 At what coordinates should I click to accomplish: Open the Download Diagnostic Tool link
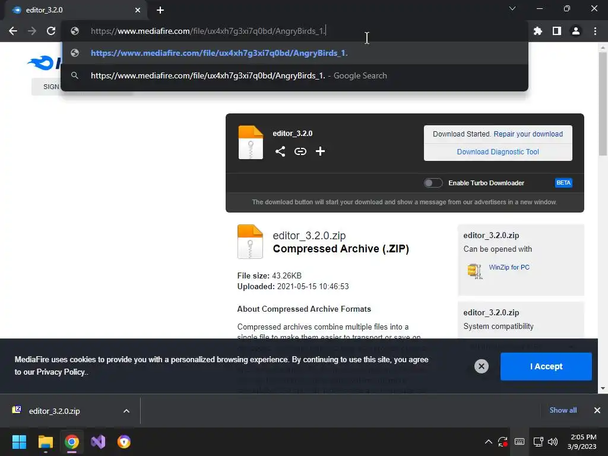pyautogui.click(x=498, y=152)
